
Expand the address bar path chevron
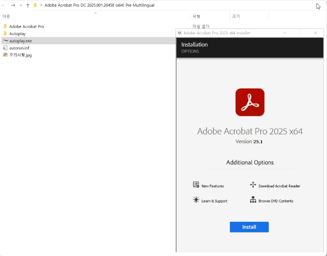click(x=41, y=5)
